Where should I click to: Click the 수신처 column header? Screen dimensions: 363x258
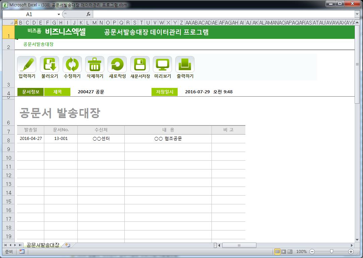pos(101,130)
